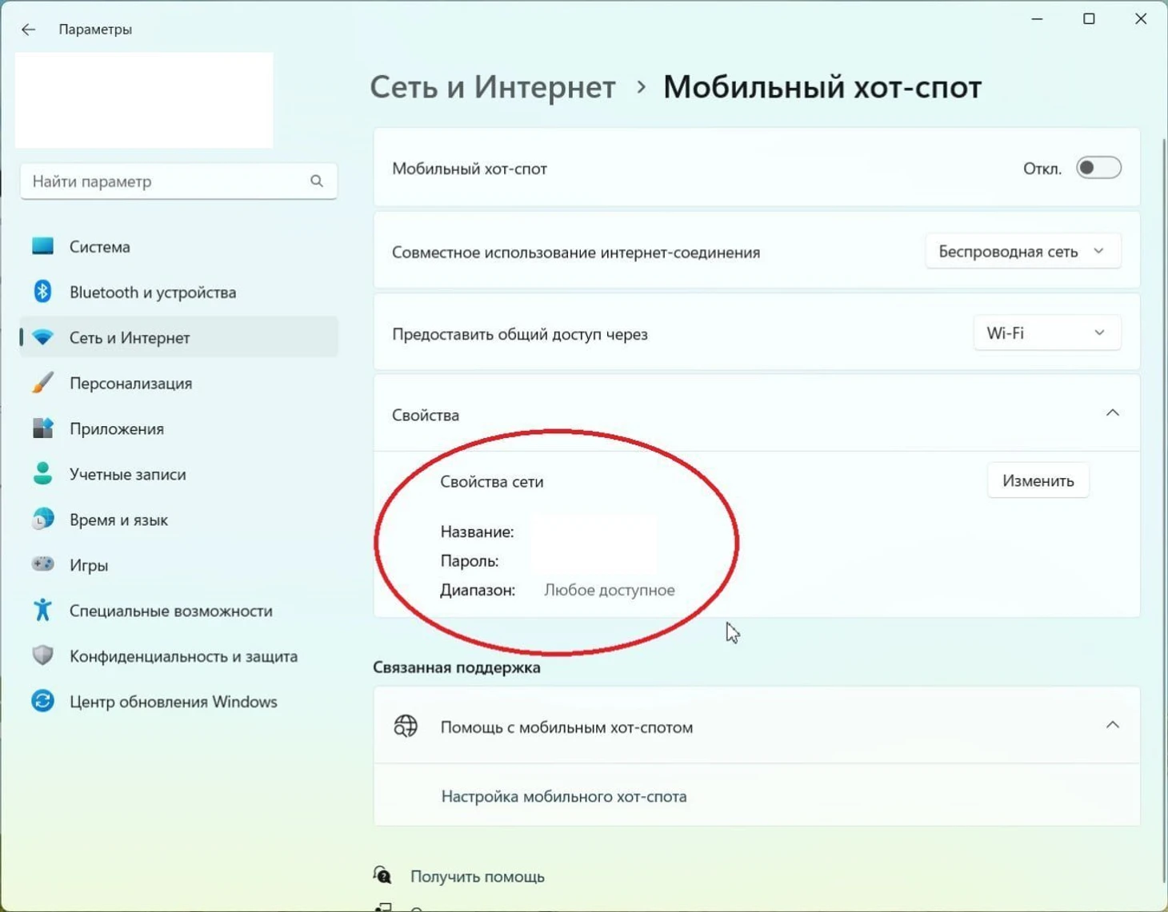Click the Получить помощь link

(x=478, y=876)
